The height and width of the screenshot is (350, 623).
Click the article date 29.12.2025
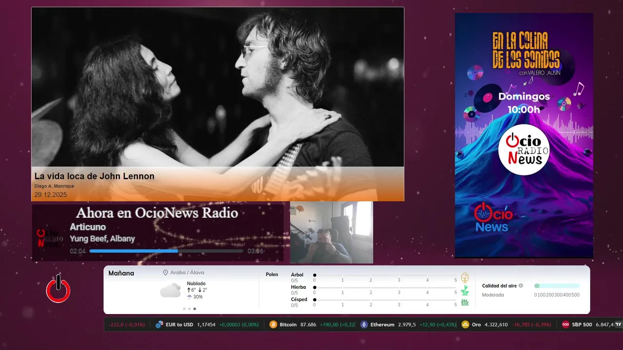(x=51, y=195)
